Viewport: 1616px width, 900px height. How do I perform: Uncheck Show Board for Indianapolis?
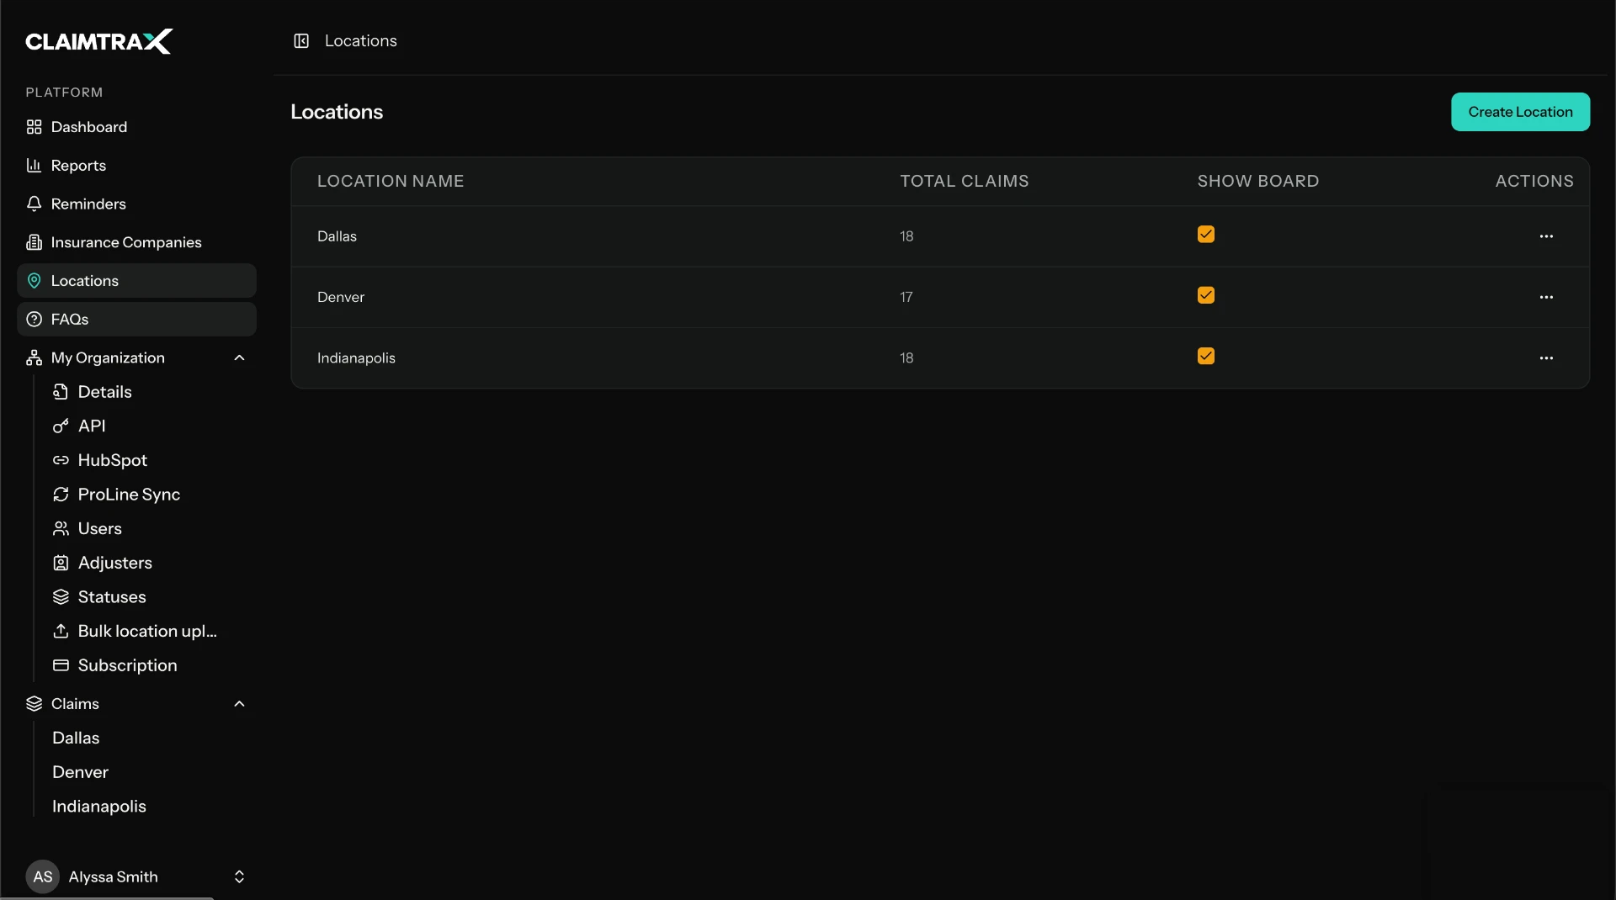pos(1205,356)
